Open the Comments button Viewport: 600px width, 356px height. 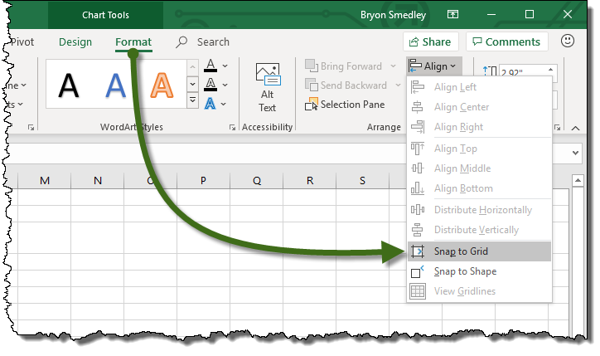506,41
